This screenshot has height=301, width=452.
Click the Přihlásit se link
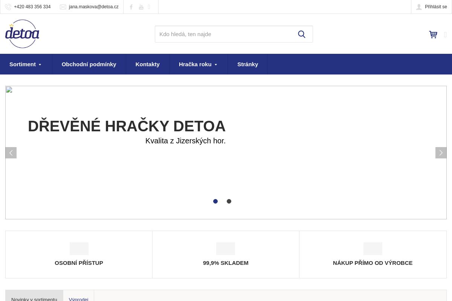pos(436,7)
